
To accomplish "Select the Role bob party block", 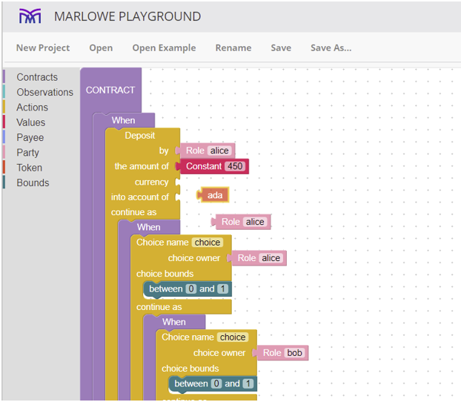I will 280,352.
